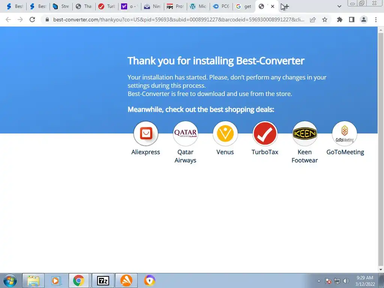Screen dimensions: 384x288
Task: Open the taskbar clock showing 9:29 AM
Action: 365,281
